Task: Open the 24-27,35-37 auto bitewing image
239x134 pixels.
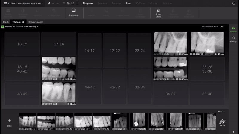Action: pyautogui.click(x=171, y=69)
